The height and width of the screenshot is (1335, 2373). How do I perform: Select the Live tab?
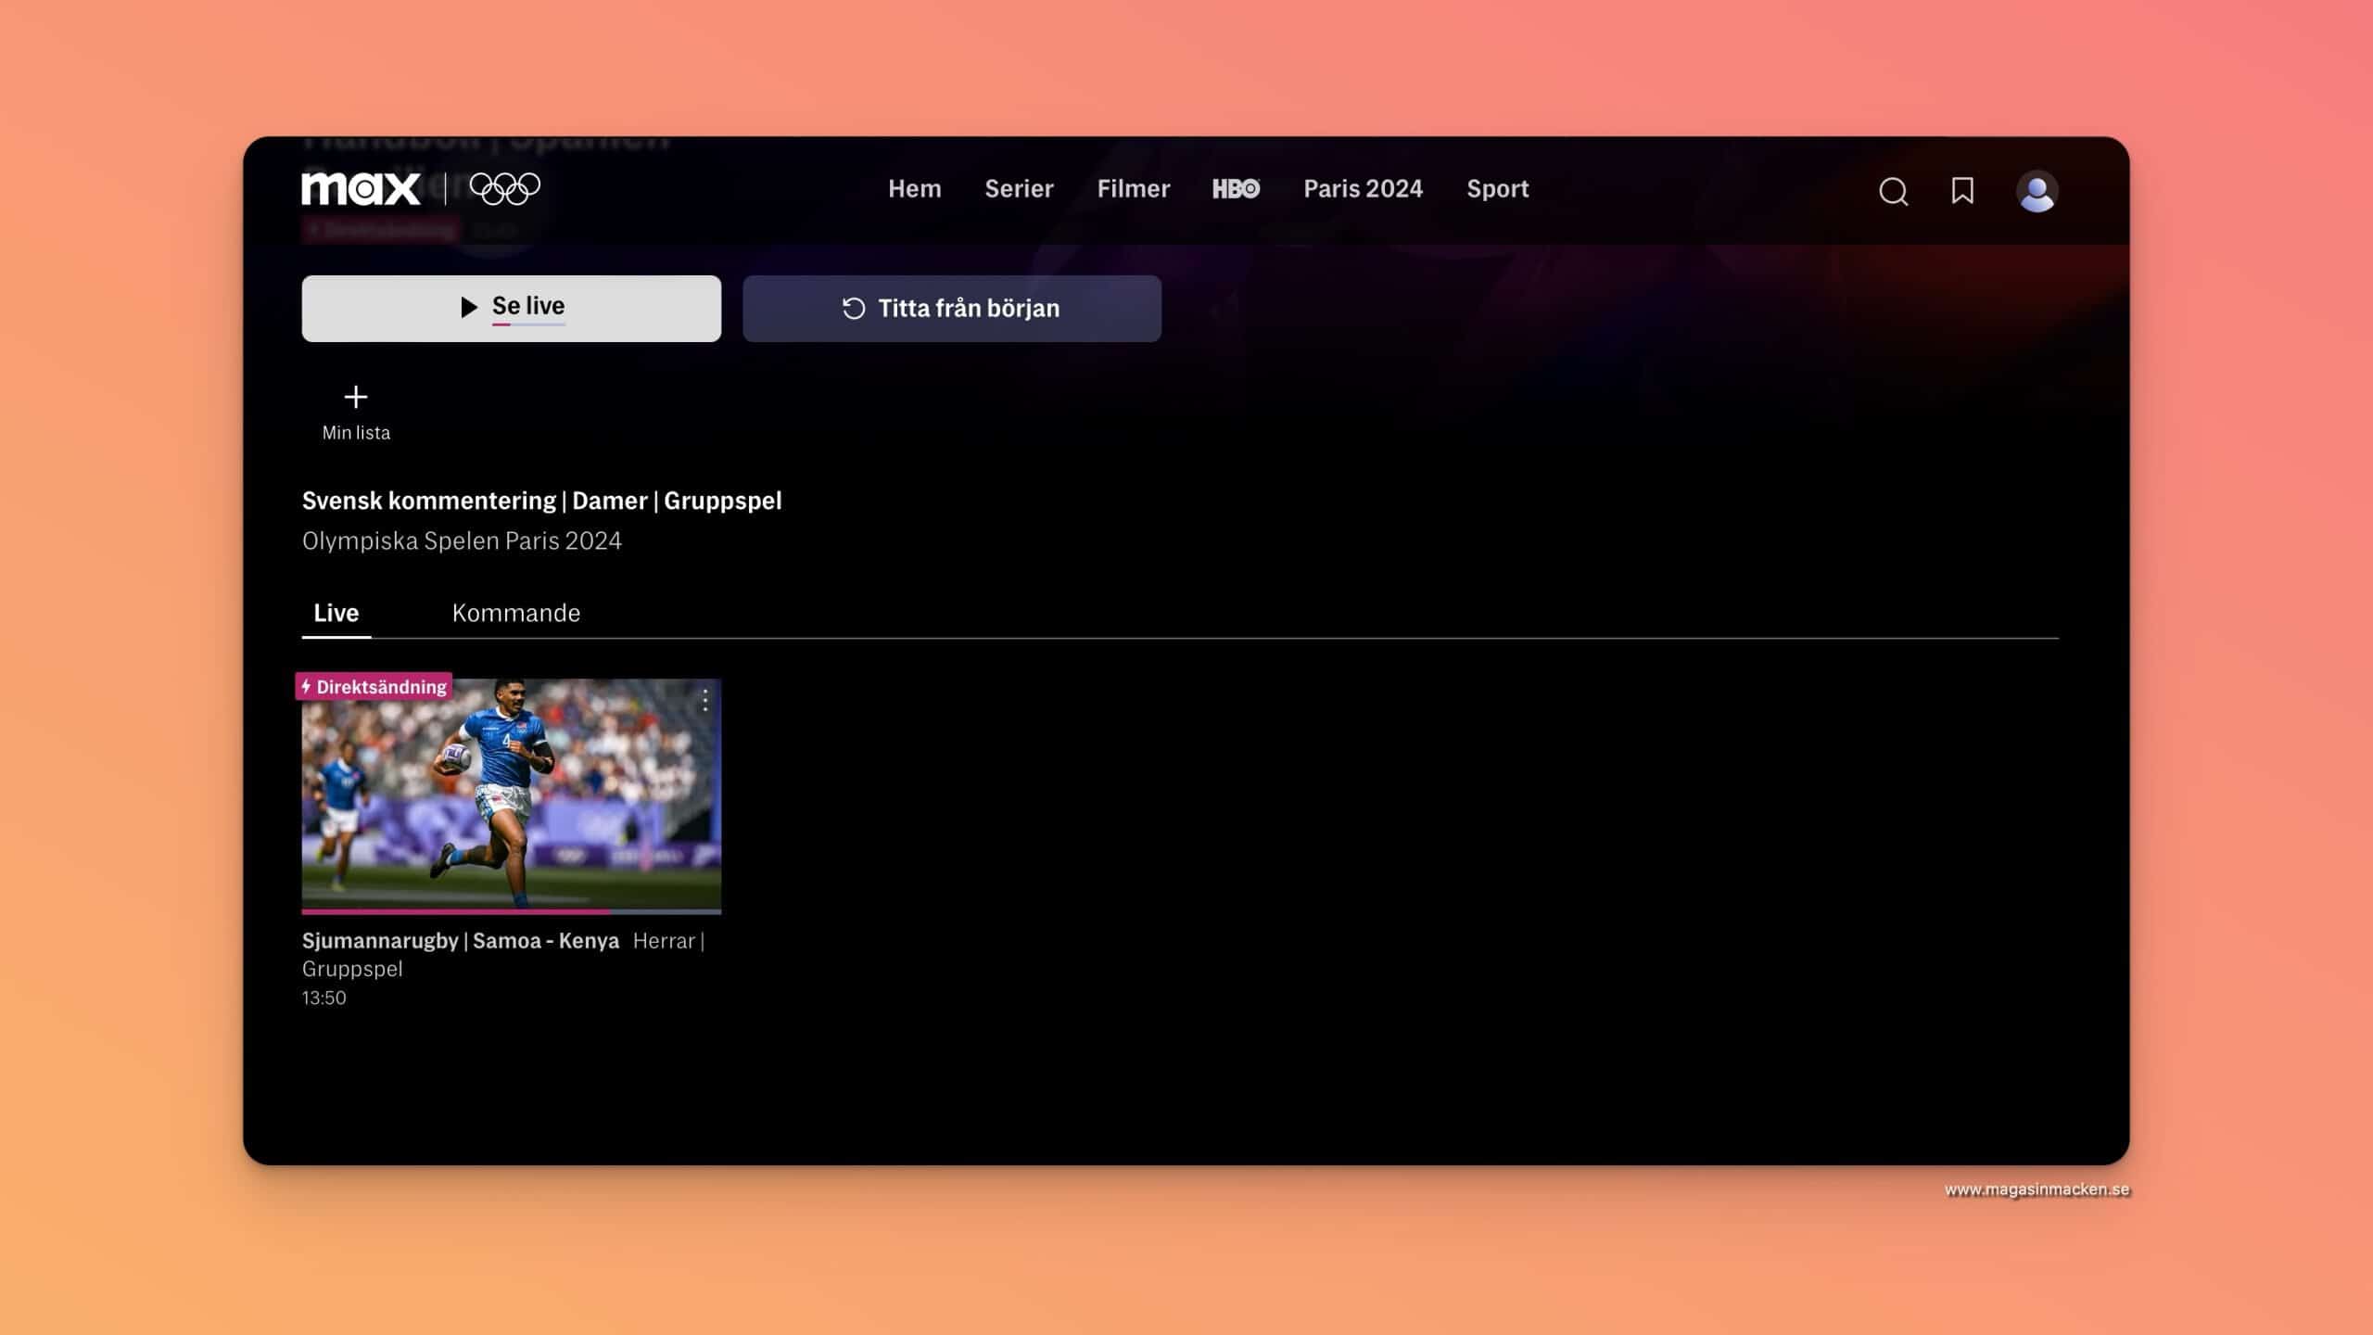click(336, 613)
